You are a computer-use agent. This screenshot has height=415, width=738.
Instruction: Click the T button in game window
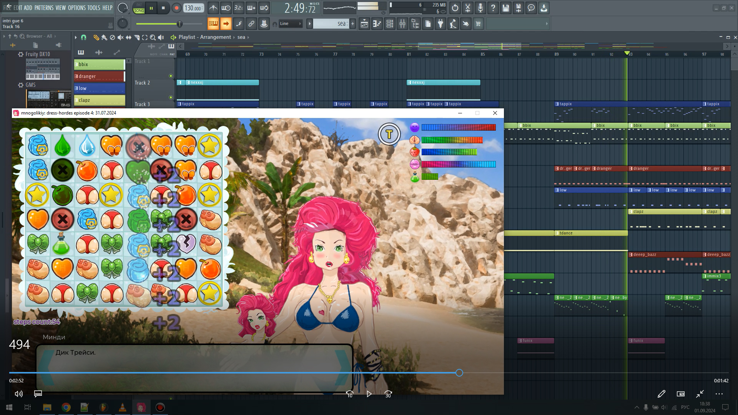coord(389,134)
